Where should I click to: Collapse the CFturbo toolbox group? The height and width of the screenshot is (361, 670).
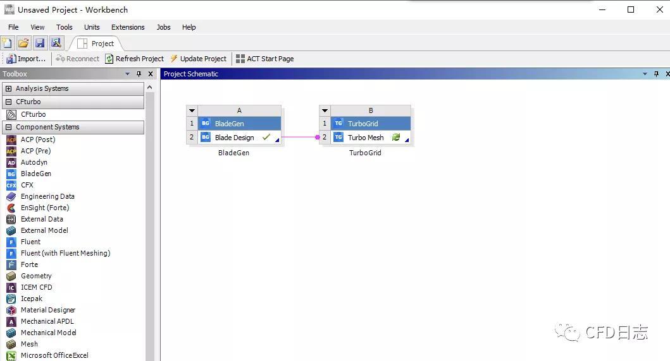pyautogui.click(x=9, y=102)
